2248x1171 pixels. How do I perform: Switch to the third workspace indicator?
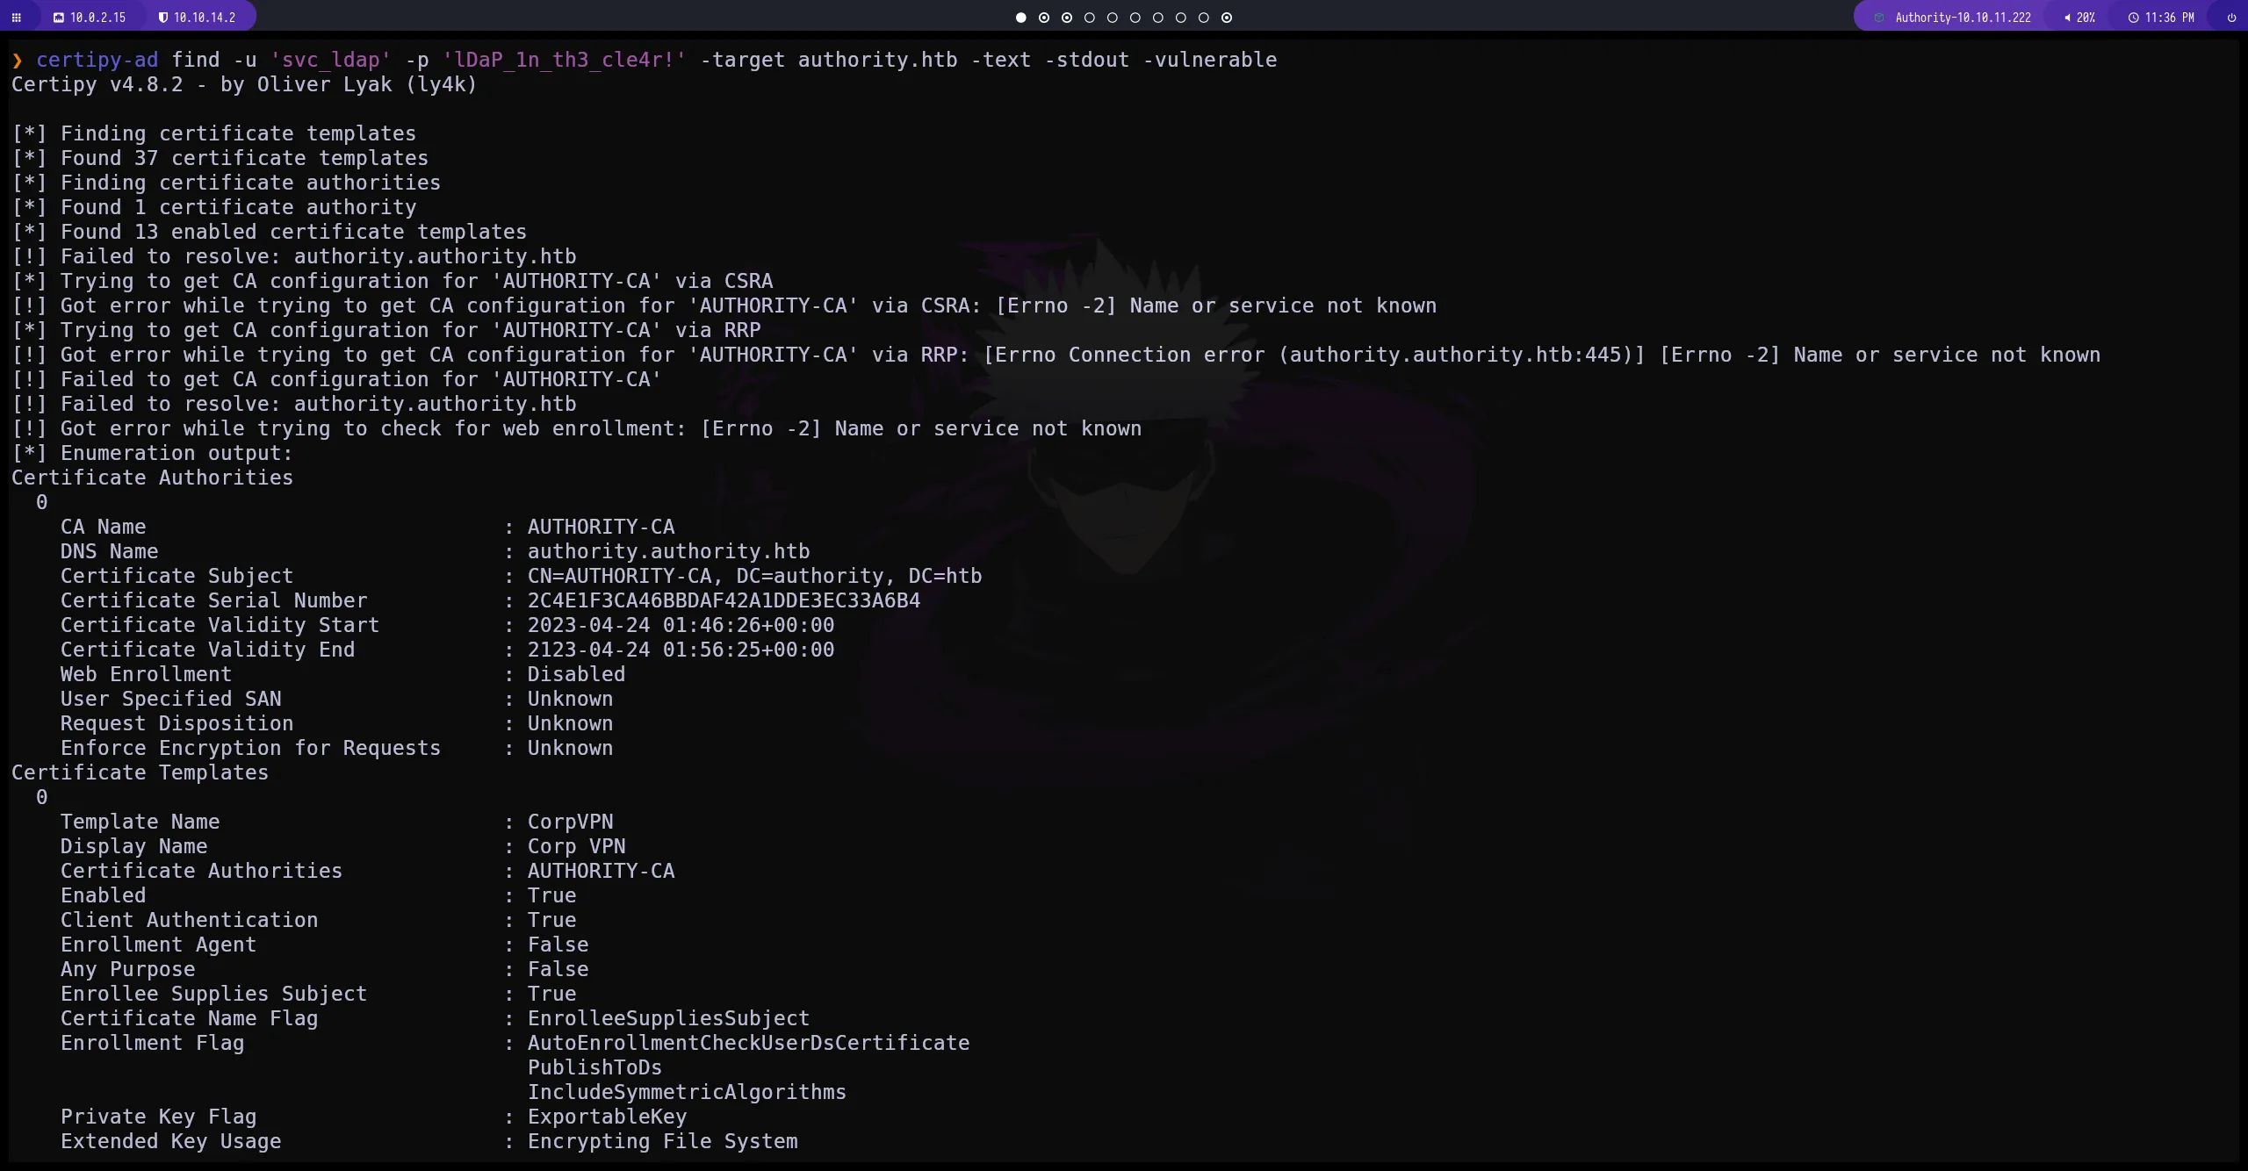coord(1067,18)
